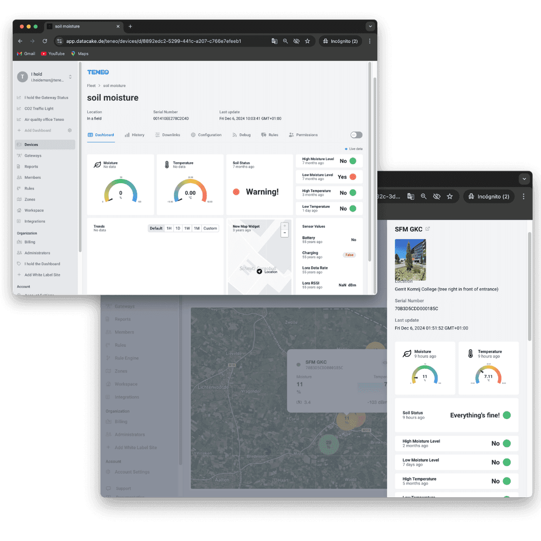Open I hold the Gateway Status dashboard

pyautogui.click(x=46, y=98)
